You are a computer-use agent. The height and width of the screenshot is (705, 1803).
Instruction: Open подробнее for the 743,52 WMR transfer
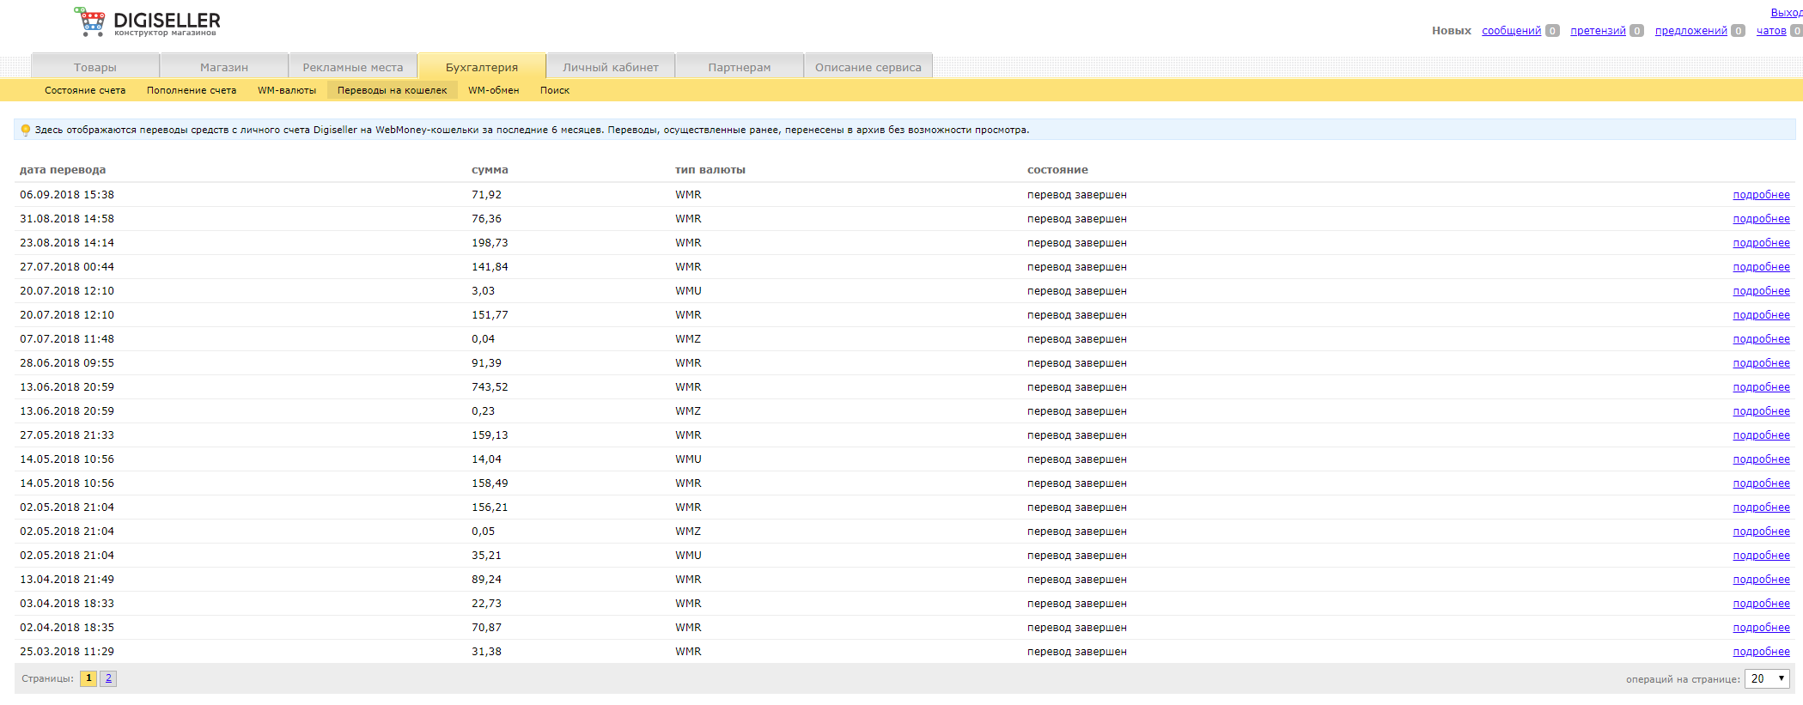(1761, 387)
